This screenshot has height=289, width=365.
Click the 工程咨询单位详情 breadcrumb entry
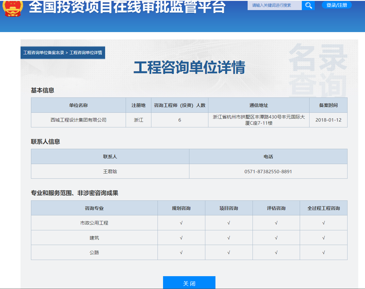(x=86, y=52)
